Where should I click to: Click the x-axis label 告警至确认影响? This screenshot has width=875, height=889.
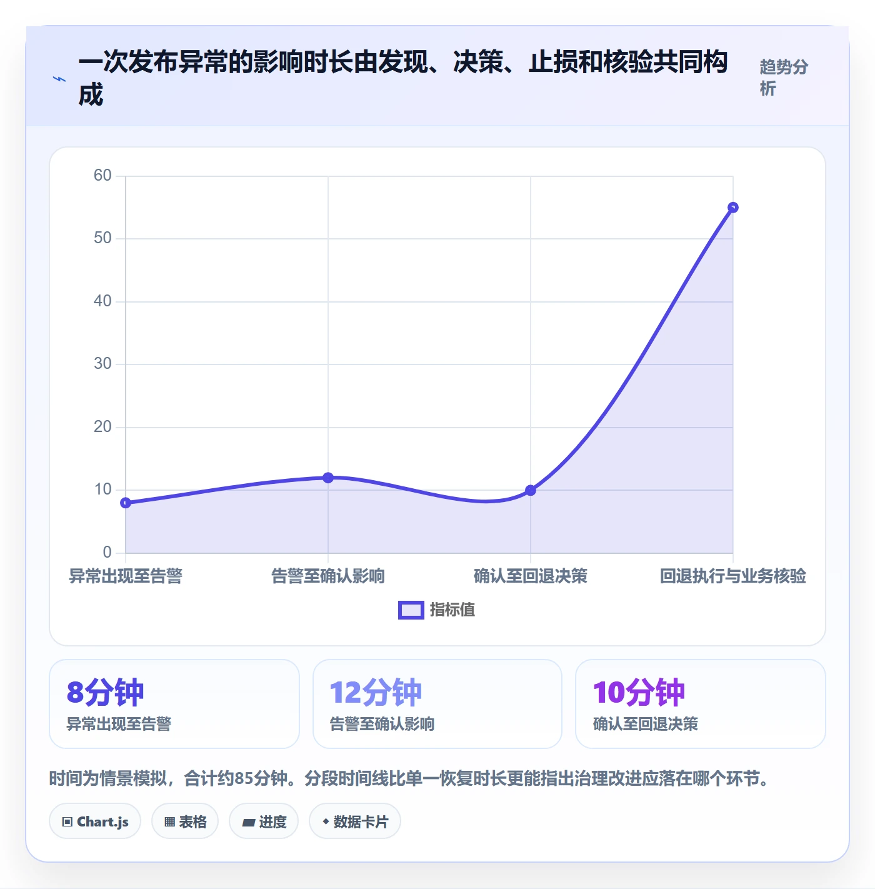(328, 576)
